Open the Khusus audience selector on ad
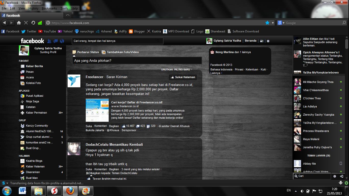The image size is (349, 196). (x=113, y=130)
